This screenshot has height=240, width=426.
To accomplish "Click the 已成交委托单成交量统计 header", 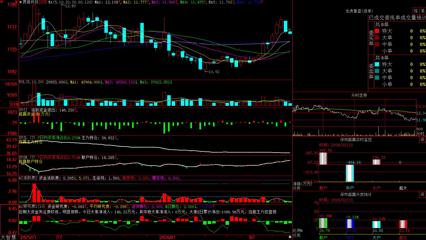I will [x=397, y=18].
